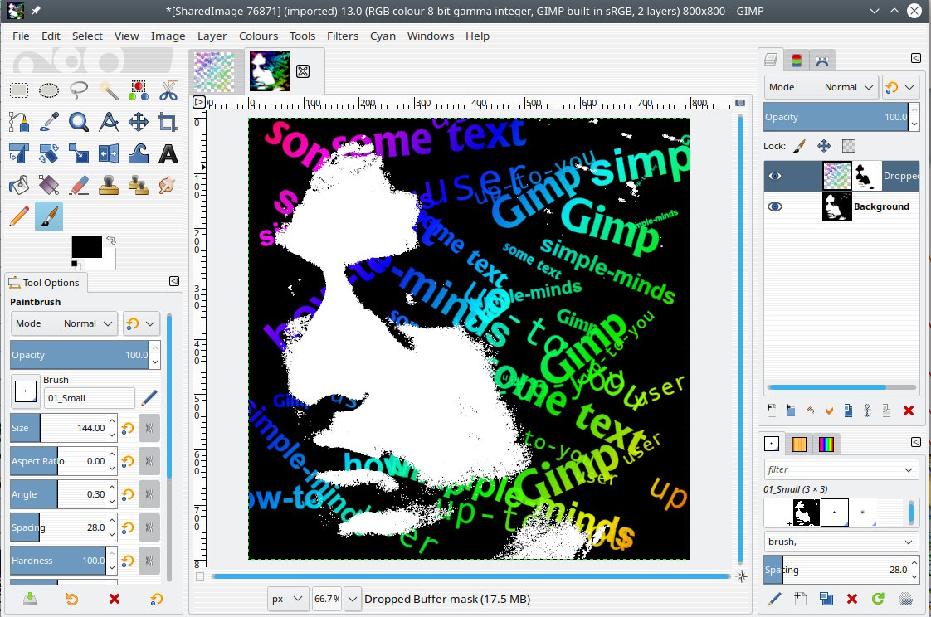Toggle Quick Mask below the vertical ruler
The width and height of the screenshot is (931, 617).
point(199,576)
